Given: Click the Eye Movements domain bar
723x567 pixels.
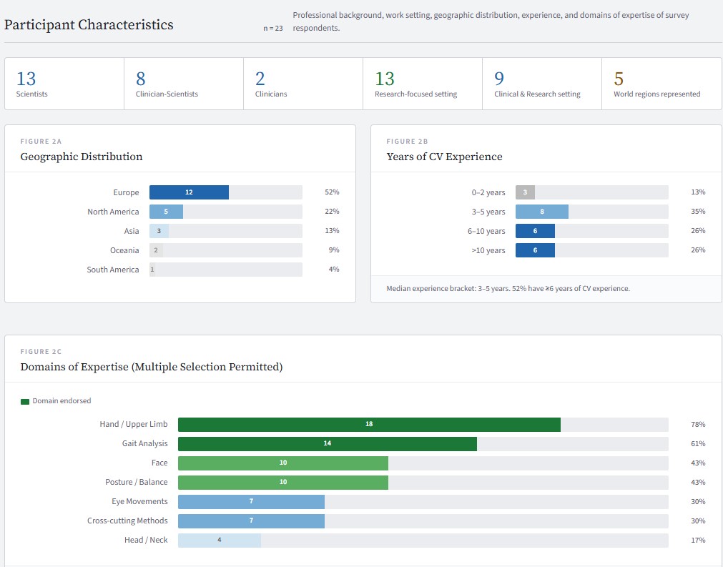Looking at the screenshot, I should click(x=251, y=502).
